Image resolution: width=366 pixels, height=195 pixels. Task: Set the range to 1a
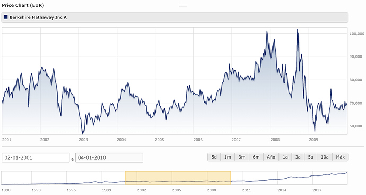pyautogui.click(x=285, y=157)
